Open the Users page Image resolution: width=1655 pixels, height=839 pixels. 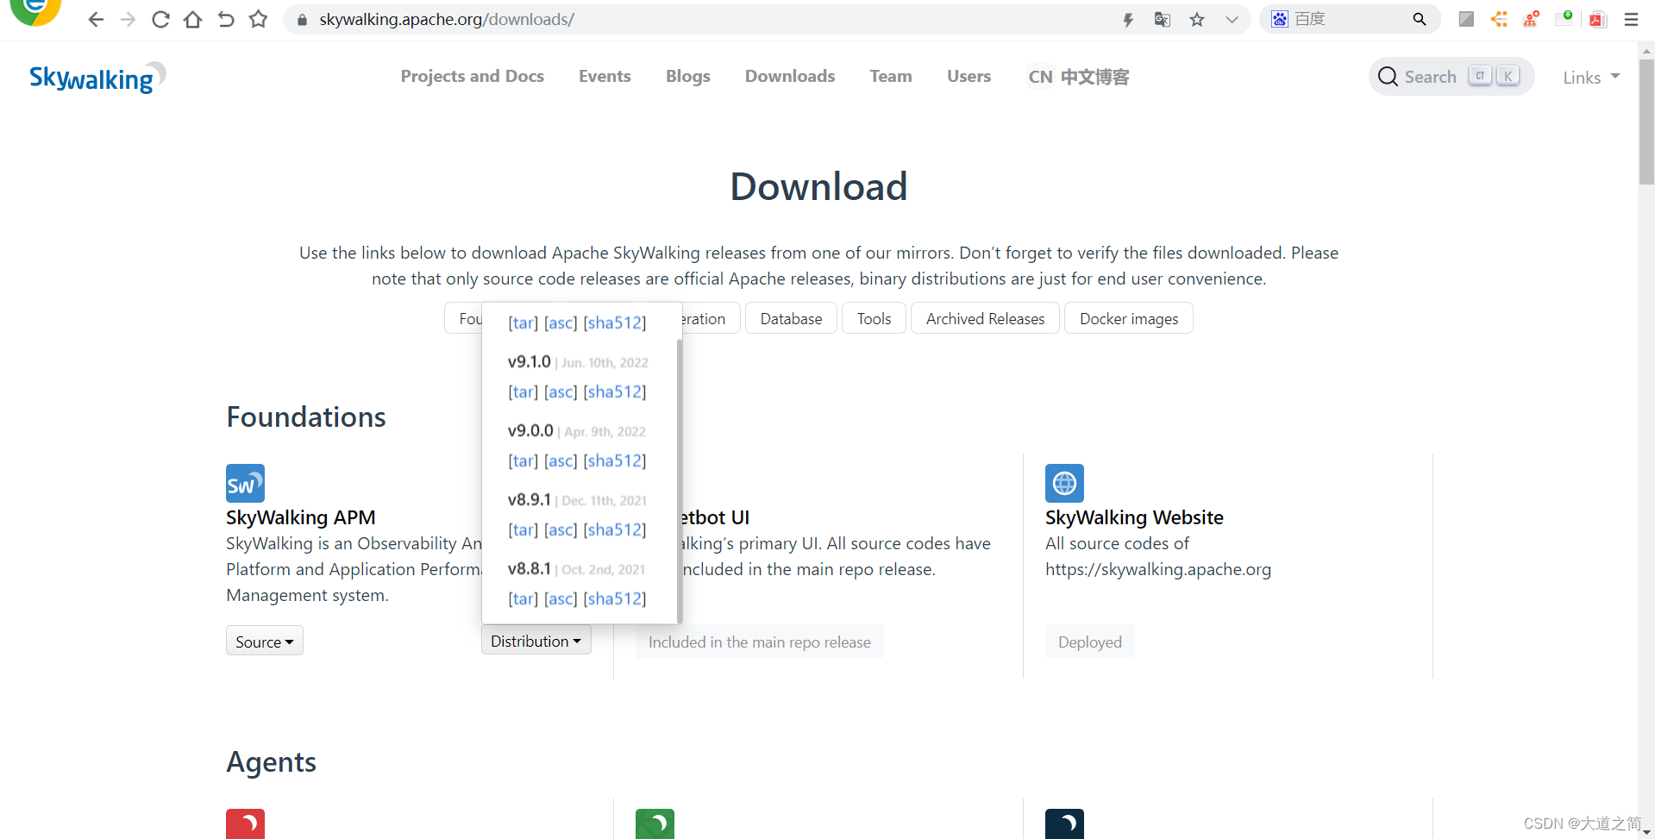click(x=969, y=76)
